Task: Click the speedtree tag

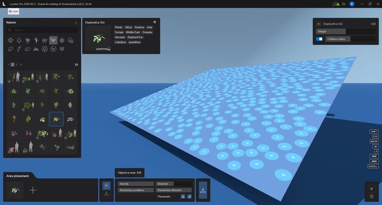Action: 135,42
